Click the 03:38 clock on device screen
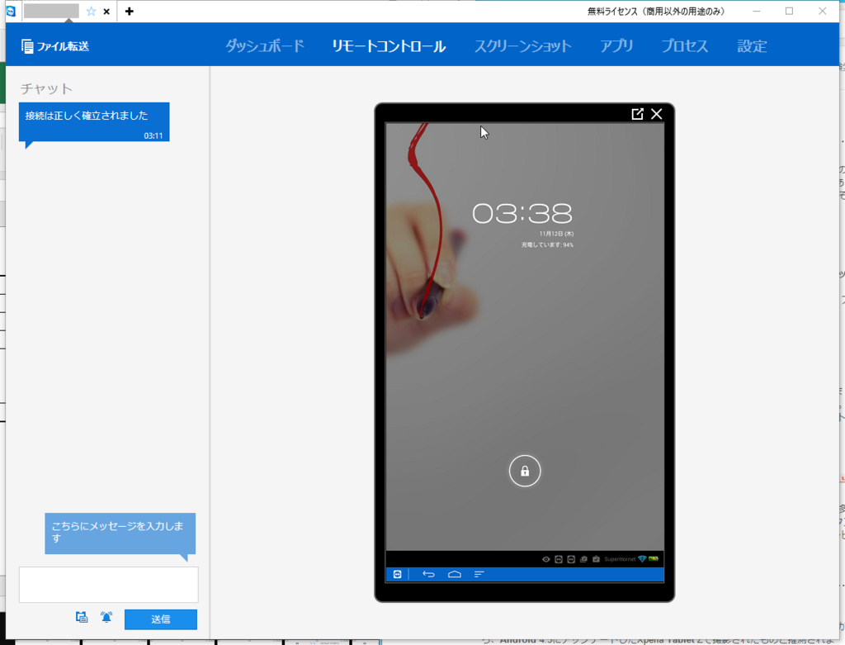 point(522,214)
